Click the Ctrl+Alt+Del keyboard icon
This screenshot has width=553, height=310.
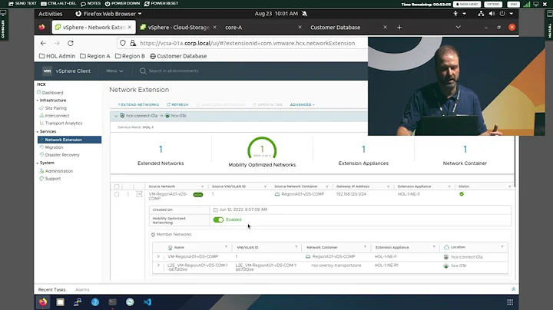(43, 4)
